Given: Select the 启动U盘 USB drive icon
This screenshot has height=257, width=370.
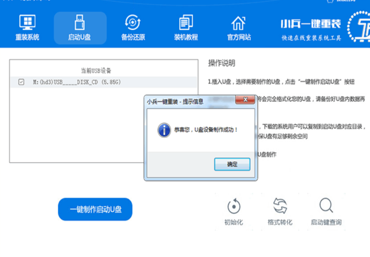Looking at the screenshot, I should pyautogui.click(x=80, y=22).
